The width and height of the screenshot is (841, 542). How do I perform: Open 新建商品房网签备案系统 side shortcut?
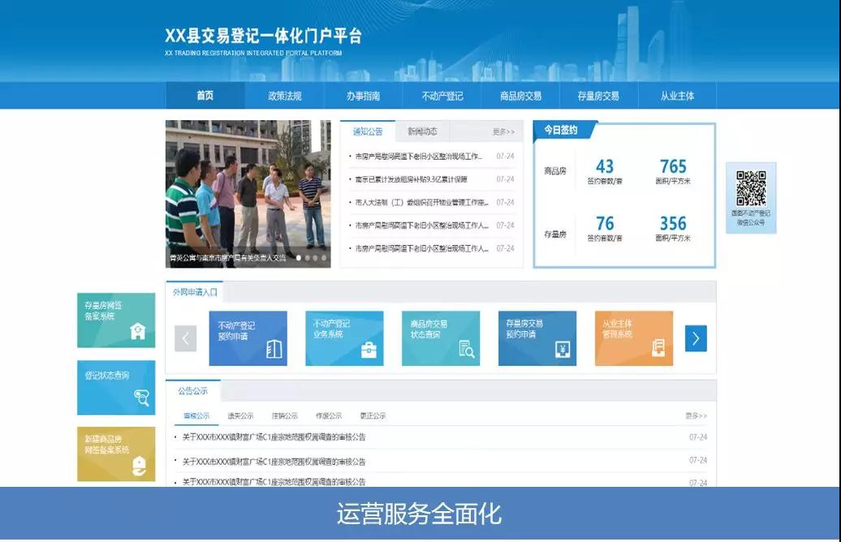pos(116,454)
